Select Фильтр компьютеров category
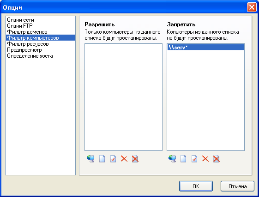This screenshot has width=259, height=197. pyautogui.click(x=40, y=38)
